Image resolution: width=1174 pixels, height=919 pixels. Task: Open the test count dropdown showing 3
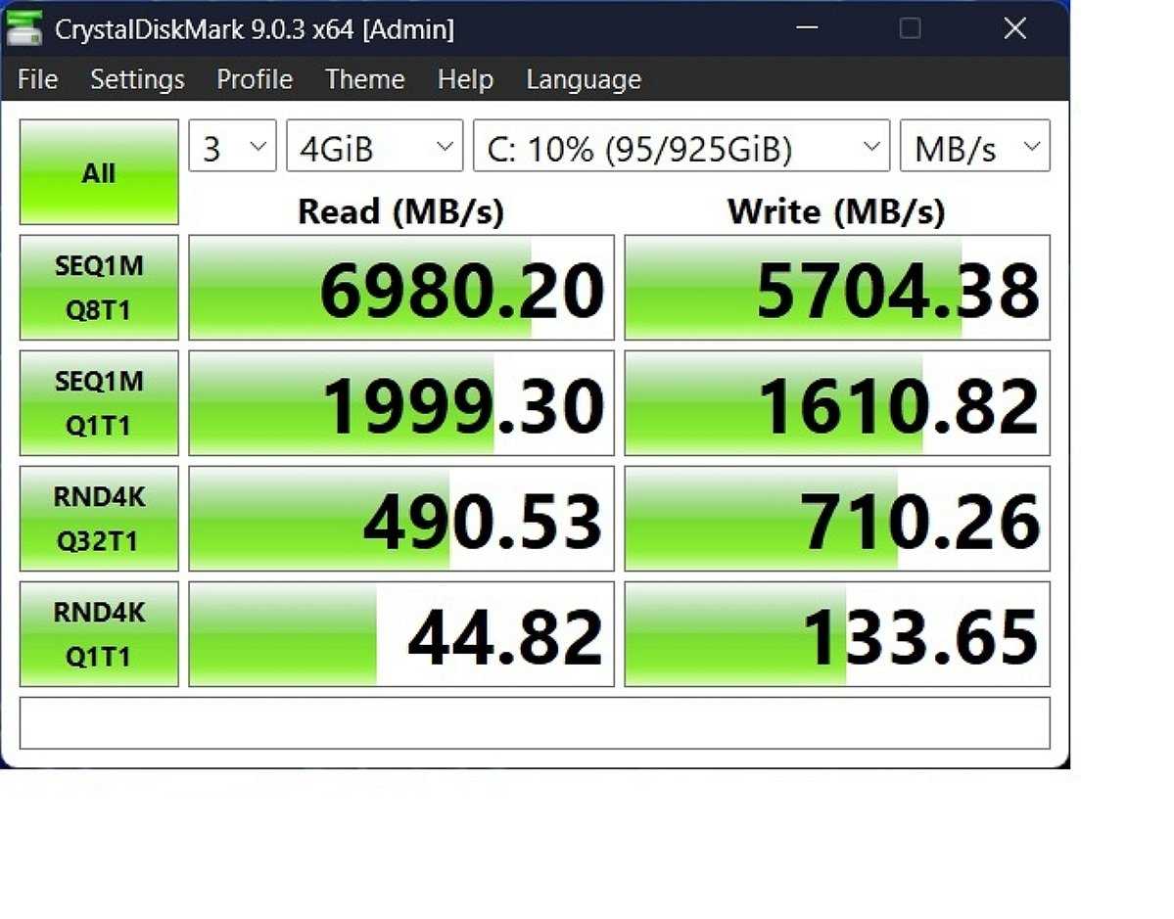[232, 146]
